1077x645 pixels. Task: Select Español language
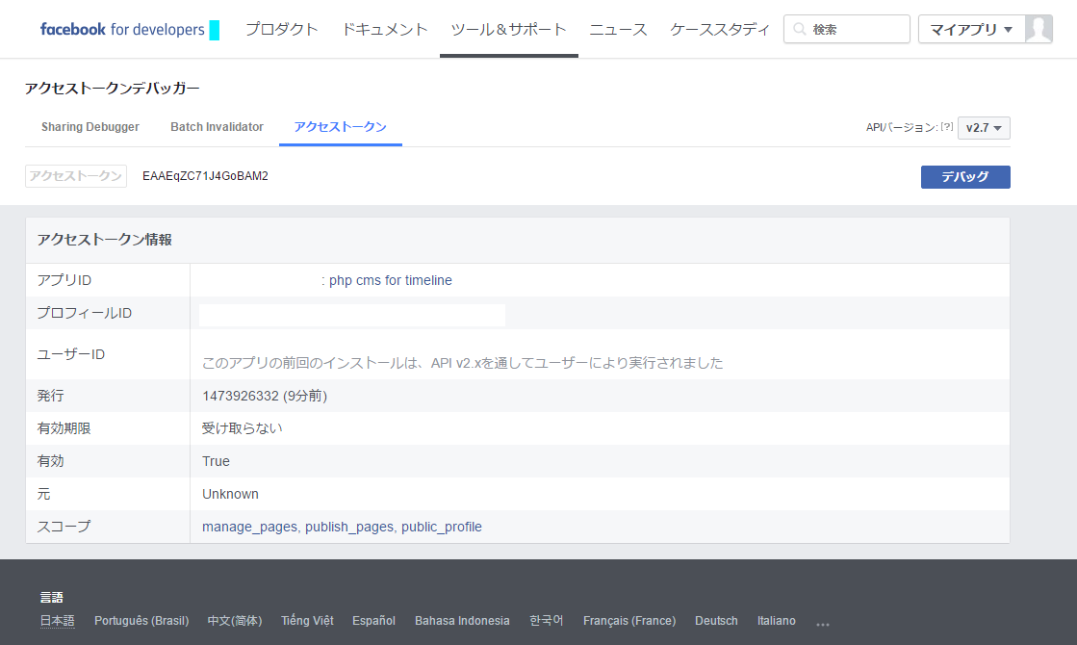tap(373, 621)
